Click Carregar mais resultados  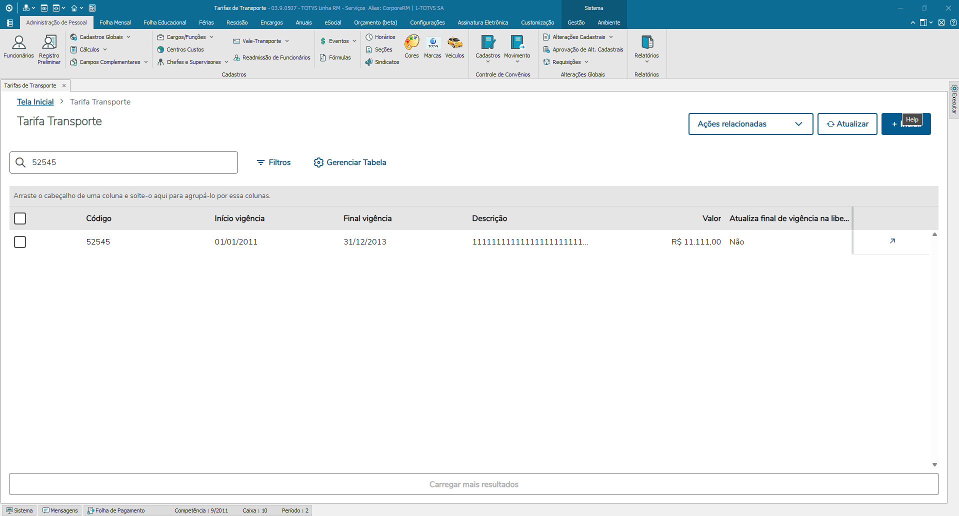tap(473, 484)
